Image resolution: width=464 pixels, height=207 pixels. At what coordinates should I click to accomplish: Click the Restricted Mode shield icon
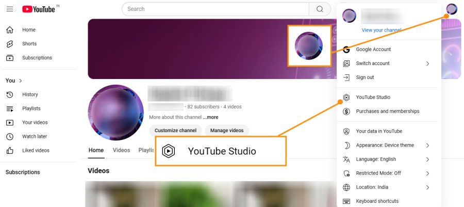346,173
